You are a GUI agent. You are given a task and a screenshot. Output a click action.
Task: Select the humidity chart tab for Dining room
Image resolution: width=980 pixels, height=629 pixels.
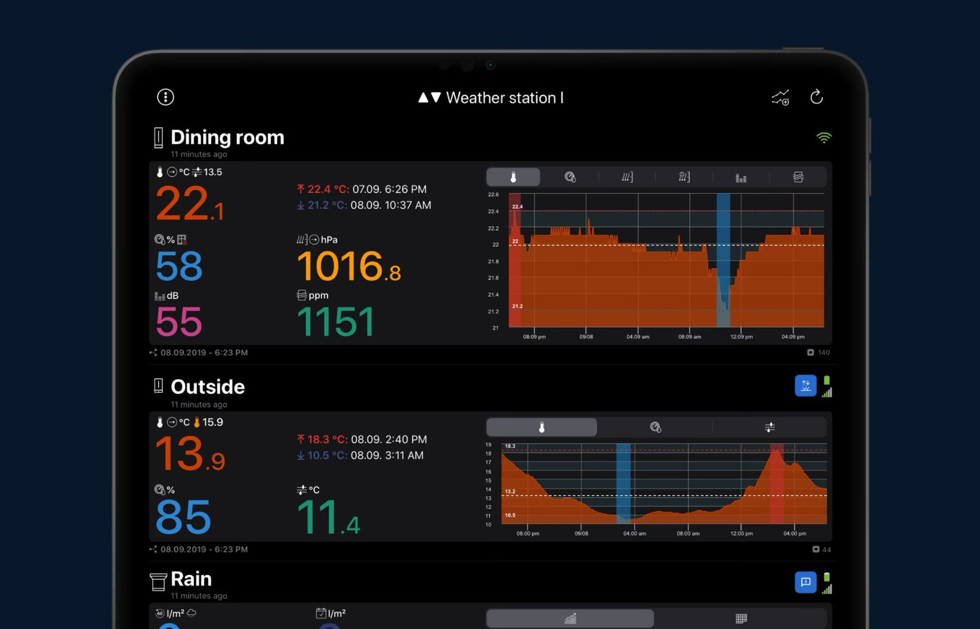(x=570, y=177)
